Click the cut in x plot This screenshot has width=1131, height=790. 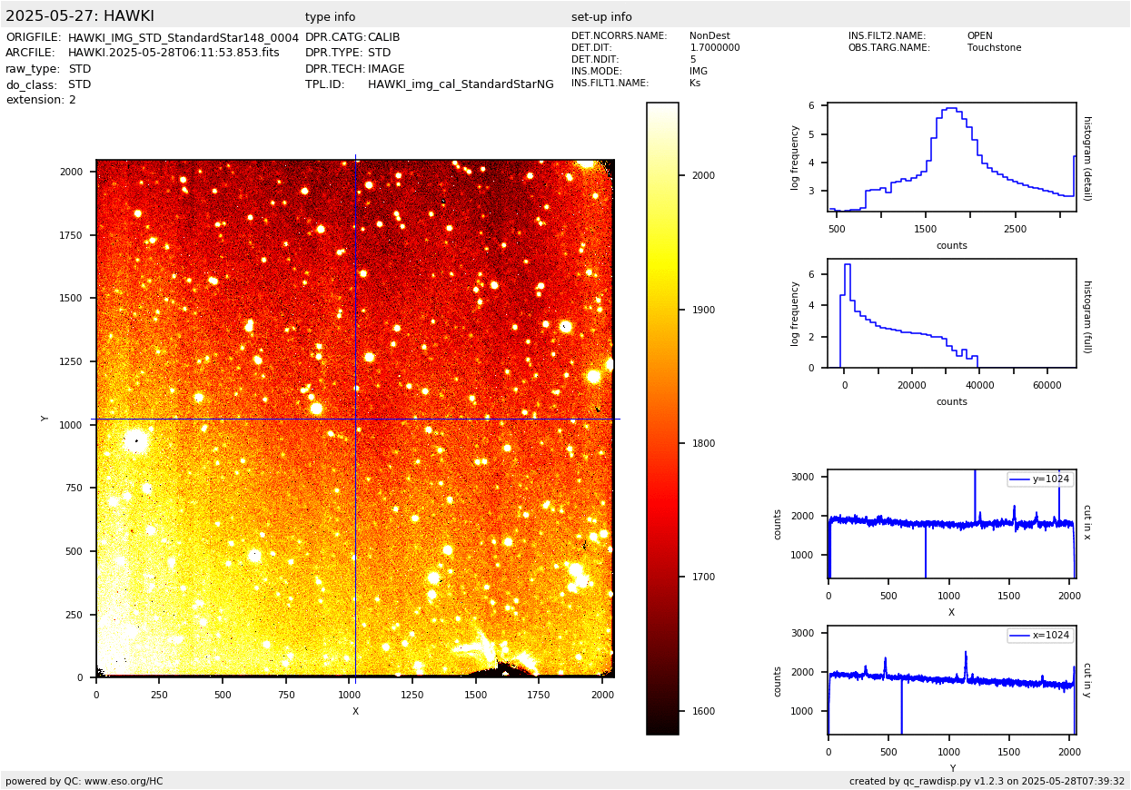click(x=951, y=524)
